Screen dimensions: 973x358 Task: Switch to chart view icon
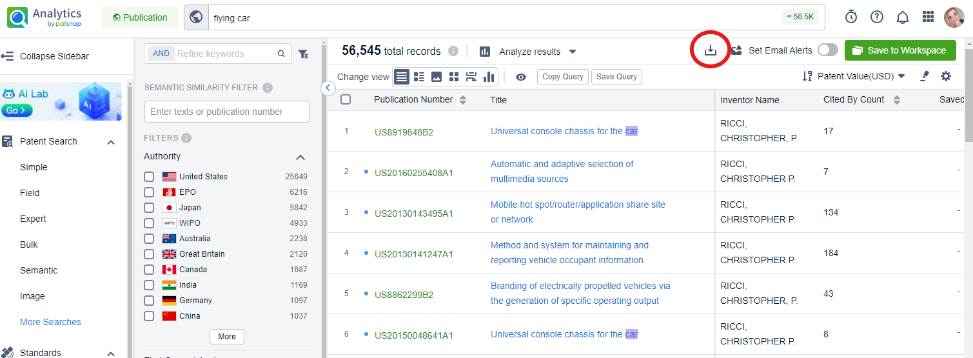[x=489, y=77]
